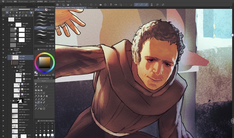
Task: Click the New document icon in command bar
Action: 63,5
